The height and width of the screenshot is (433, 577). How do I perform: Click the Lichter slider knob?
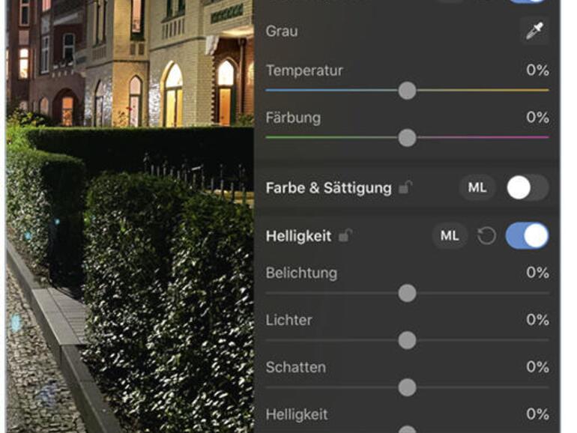pos(407,340)
